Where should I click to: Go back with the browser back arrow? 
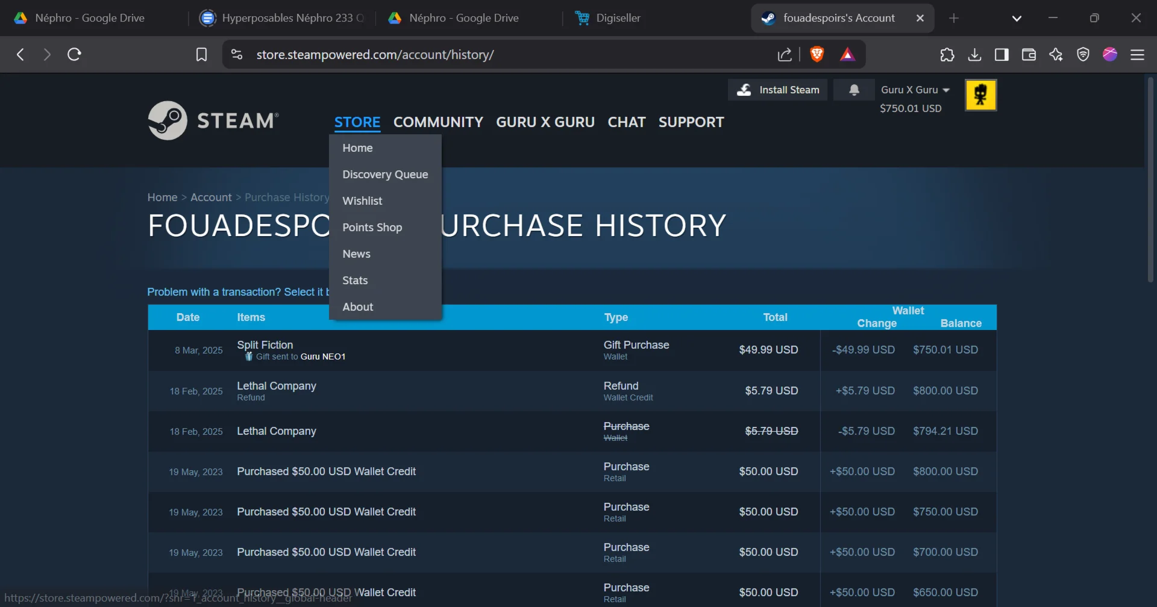[20, 55]
